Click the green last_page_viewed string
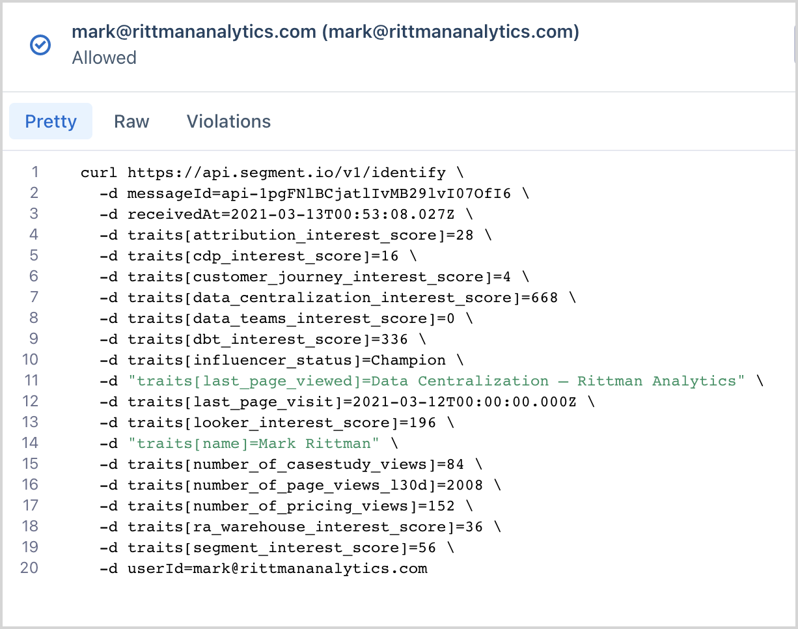This screenshot has height=629, width=798. coord(436,381)
